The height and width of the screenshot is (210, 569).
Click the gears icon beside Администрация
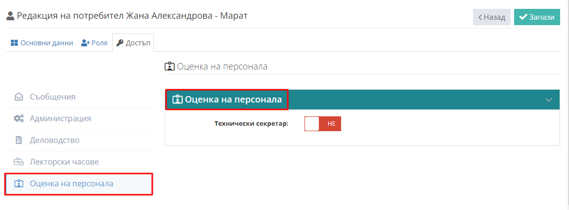point(19,118)
